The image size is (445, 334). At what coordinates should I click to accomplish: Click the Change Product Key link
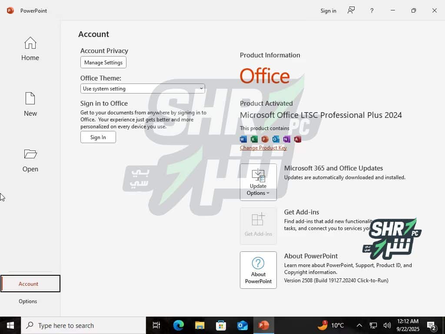click(263, 148)
